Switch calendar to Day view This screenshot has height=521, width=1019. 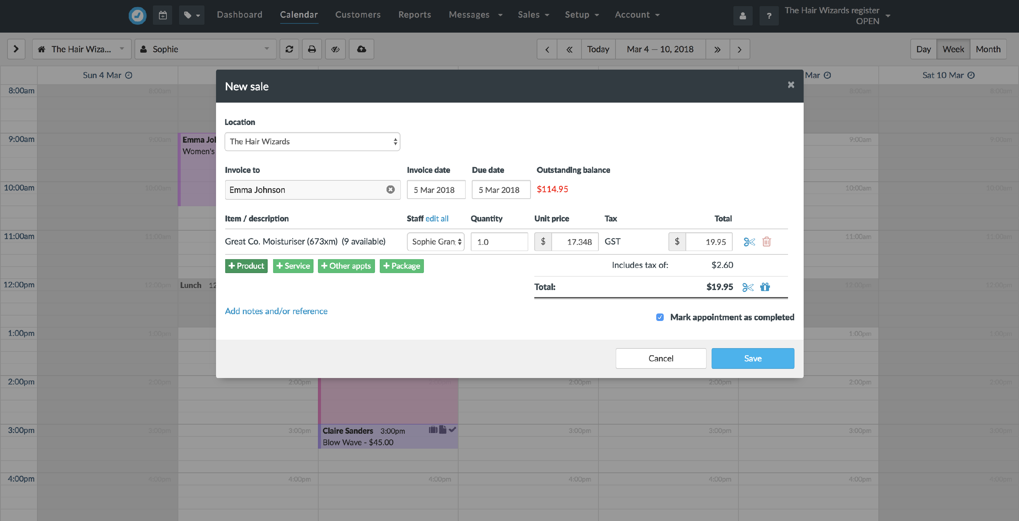click(x=923, y=49)
